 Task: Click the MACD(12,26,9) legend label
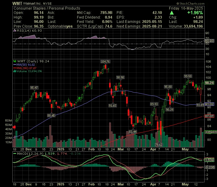pos(30,154)
